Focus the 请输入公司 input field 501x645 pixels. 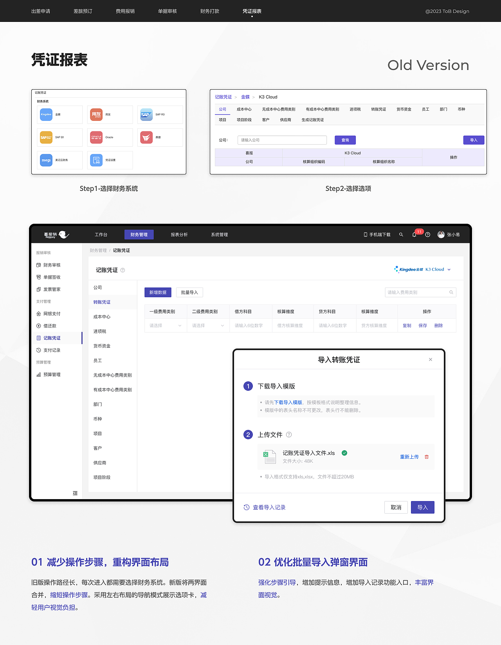(282, 140)
